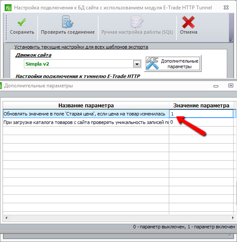
Task: Select the Simpla v2 combo box field
Action: (82, 64)
